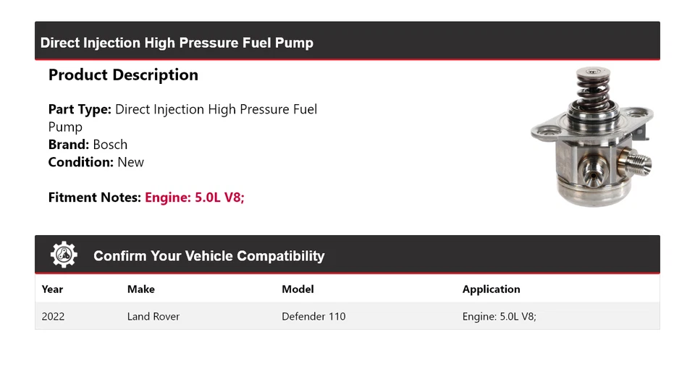
Task: Select the Bosch brand name
Action: [x=110, y=145]
